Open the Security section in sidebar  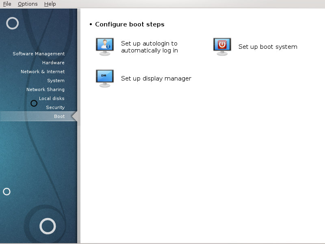point(55,107)
